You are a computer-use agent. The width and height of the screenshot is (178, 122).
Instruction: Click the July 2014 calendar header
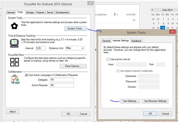(x=167, y=10)
